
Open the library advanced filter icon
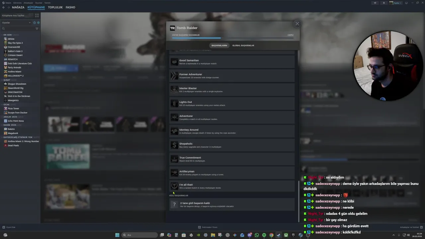37,29
